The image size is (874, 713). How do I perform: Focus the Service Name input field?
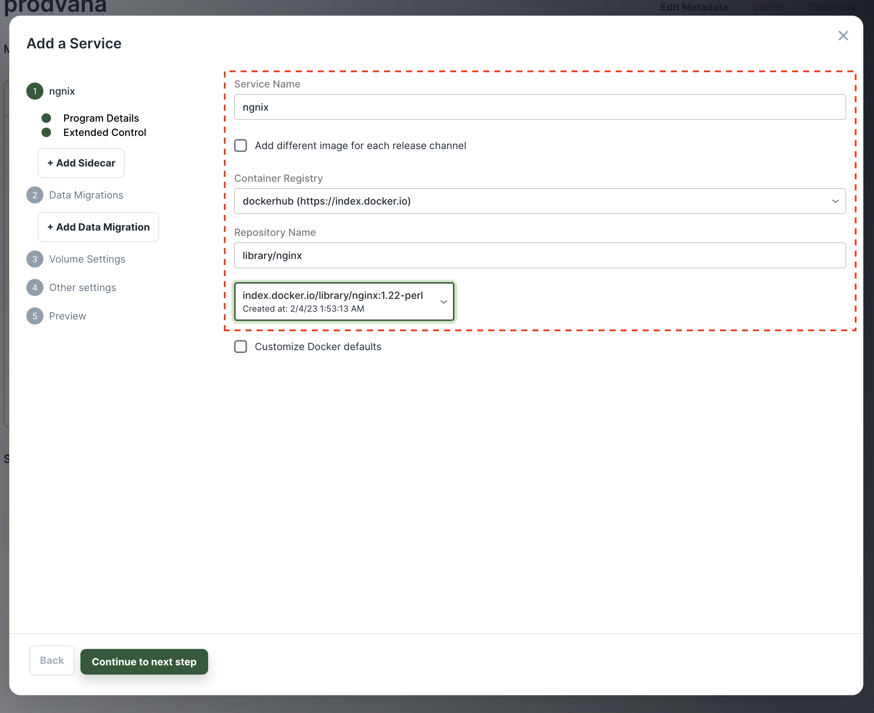(x=540, y=107)
